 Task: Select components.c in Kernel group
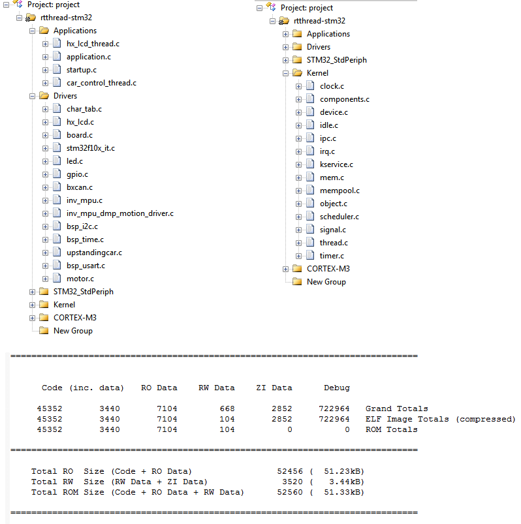point(345,99)
